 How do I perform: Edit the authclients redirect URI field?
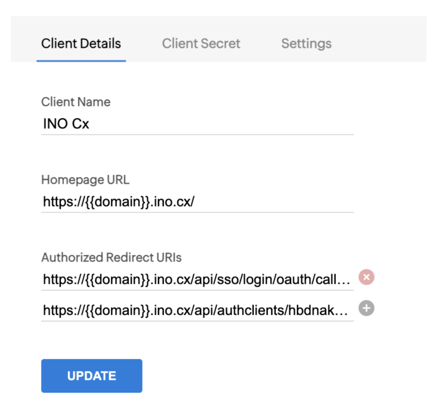pos(197,310)
